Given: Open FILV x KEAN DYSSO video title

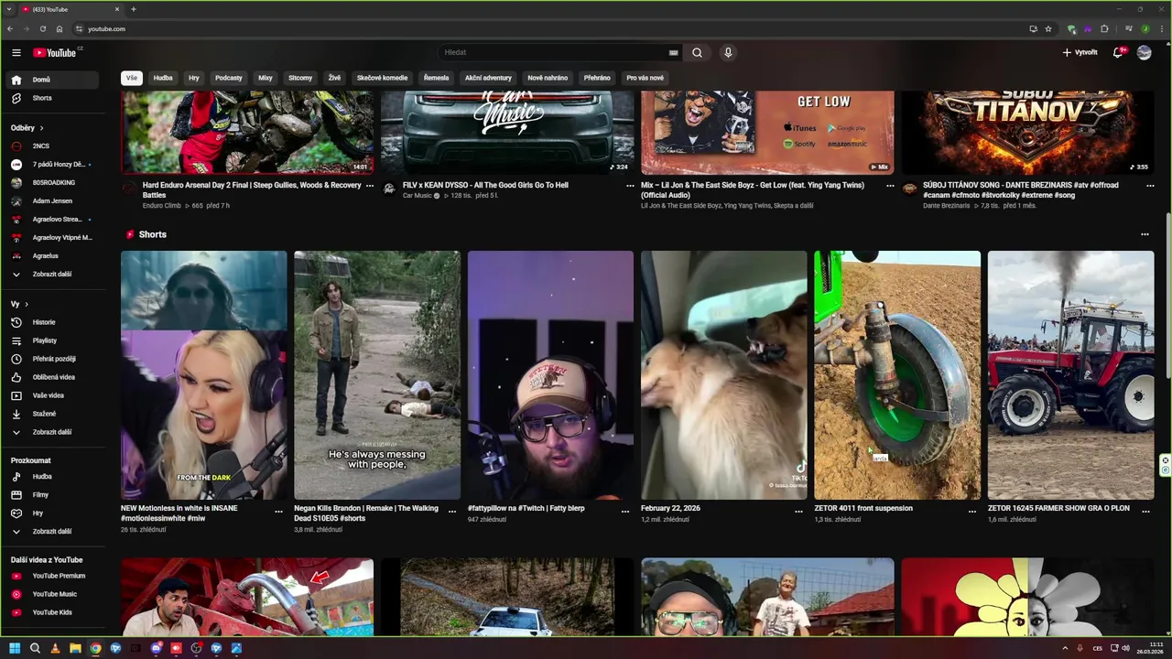Looking at the screenshot, I should [x=485, y=185].
